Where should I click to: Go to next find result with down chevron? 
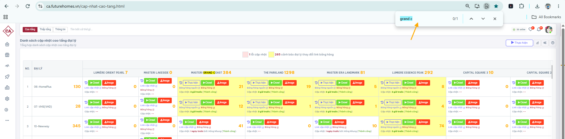(x=483, y=19)
